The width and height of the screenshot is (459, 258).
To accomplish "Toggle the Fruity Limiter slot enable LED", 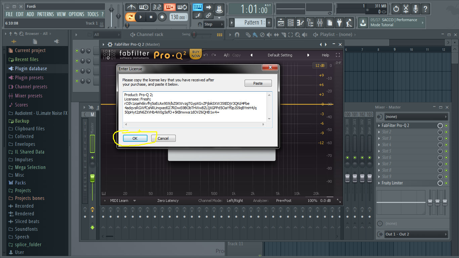I will coord(446,183).
